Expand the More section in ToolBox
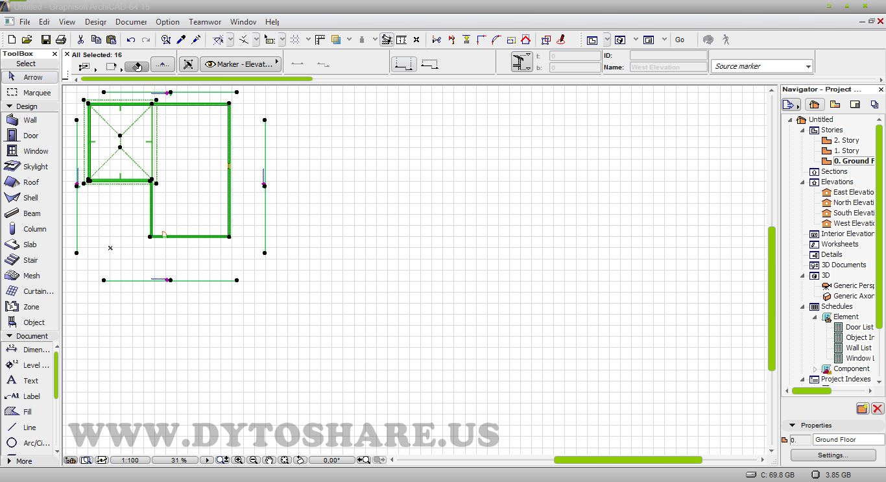 coord(10,461)
